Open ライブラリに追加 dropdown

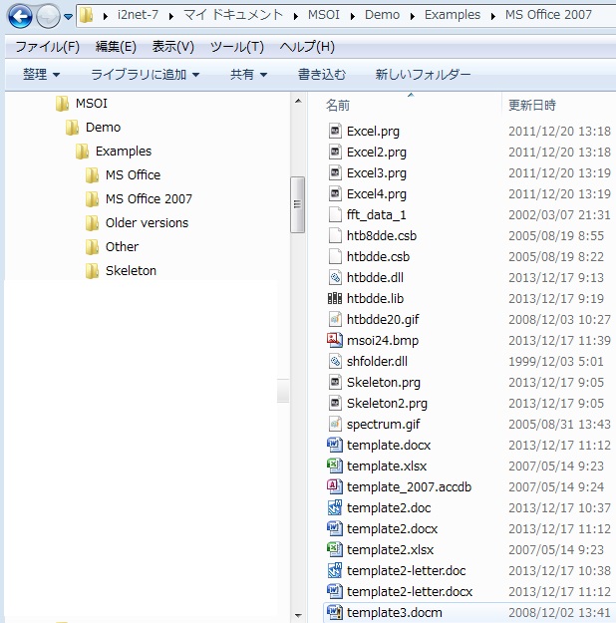point(146,75)
